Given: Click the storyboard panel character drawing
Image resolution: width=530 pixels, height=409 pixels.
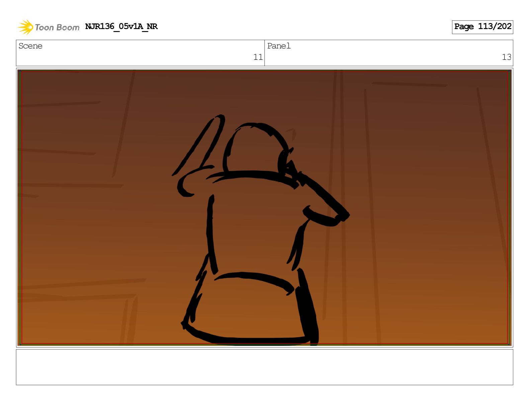Looking at the screenshot, I should pos(261,230).
